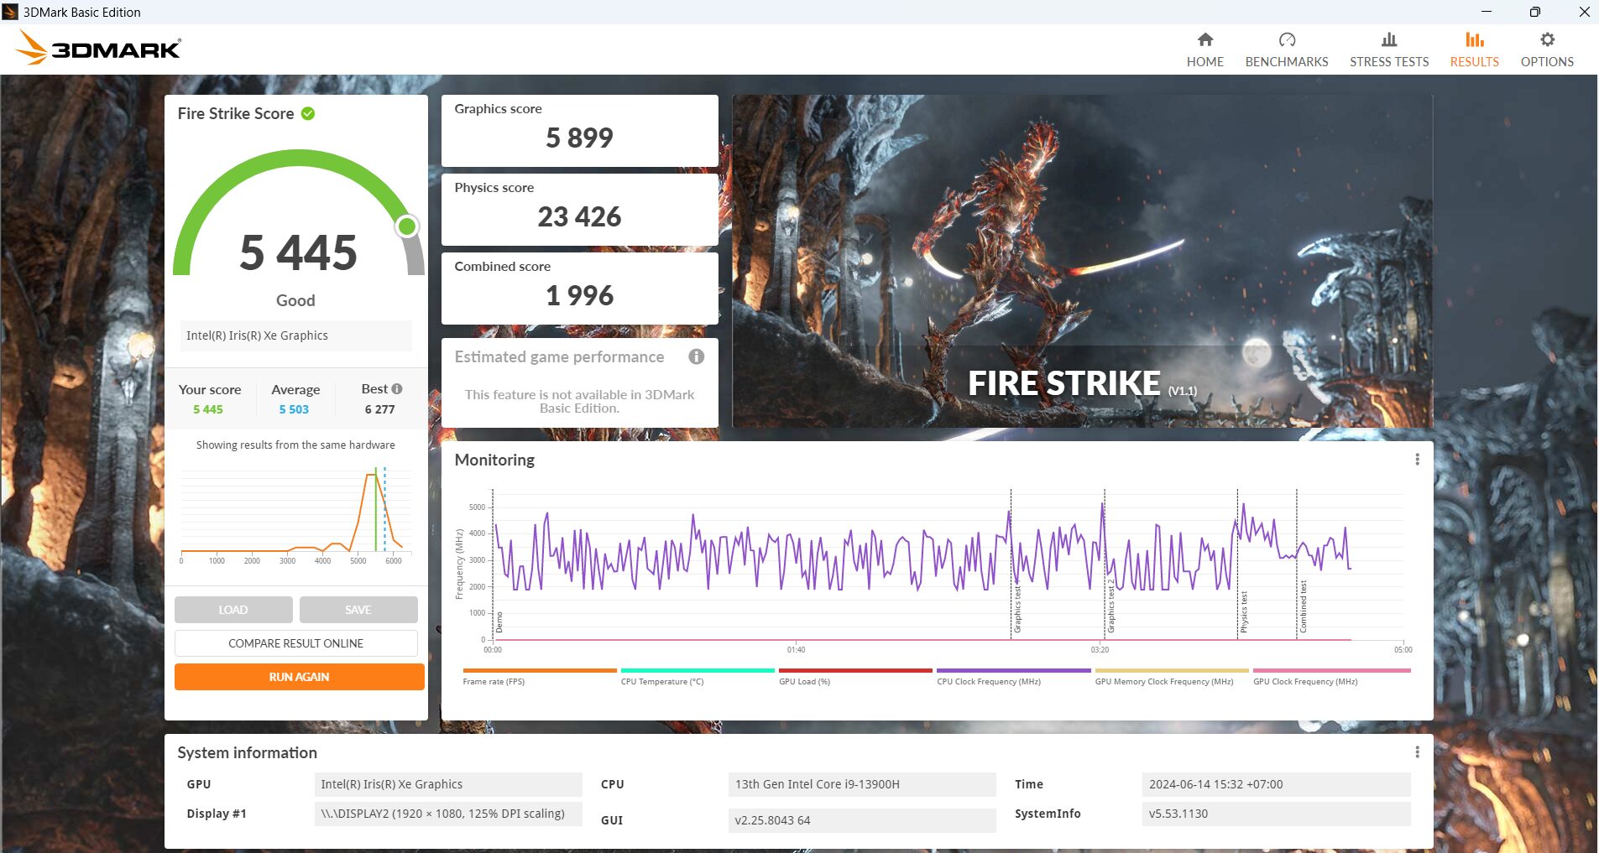1599x853 pixels.
Task: Click the Estimated game performance info icon
Action: (x=696, y=356)
